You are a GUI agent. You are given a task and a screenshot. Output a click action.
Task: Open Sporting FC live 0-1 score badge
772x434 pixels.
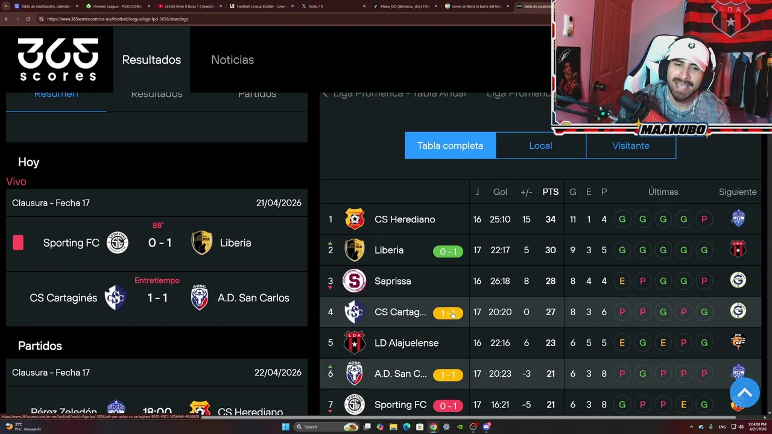coord(448,406)
